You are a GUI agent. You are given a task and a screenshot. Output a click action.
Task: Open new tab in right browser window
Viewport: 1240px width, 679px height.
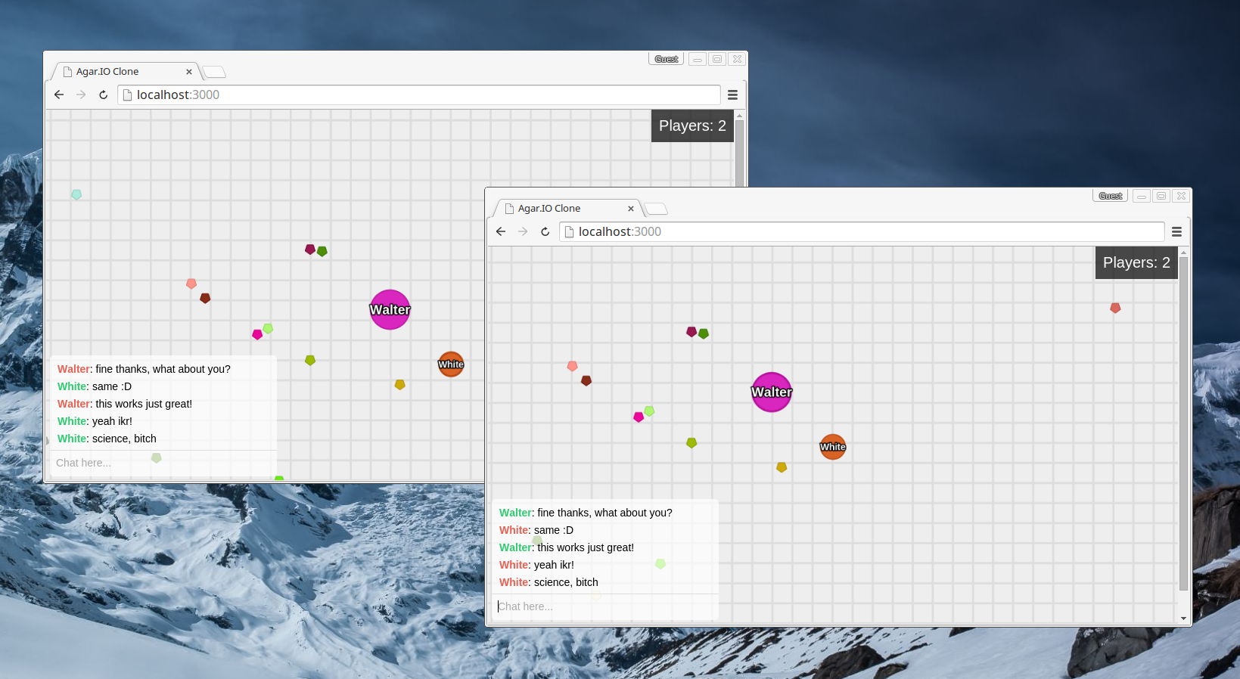coord(656,209)
